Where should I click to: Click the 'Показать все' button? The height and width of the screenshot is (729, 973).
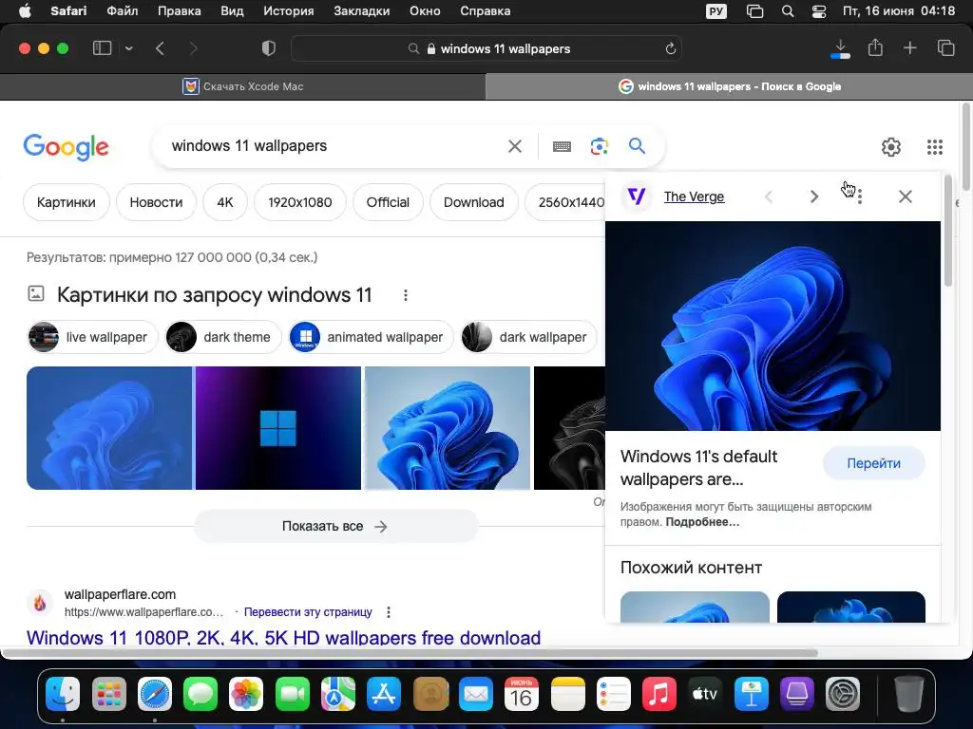click(336, 526)
